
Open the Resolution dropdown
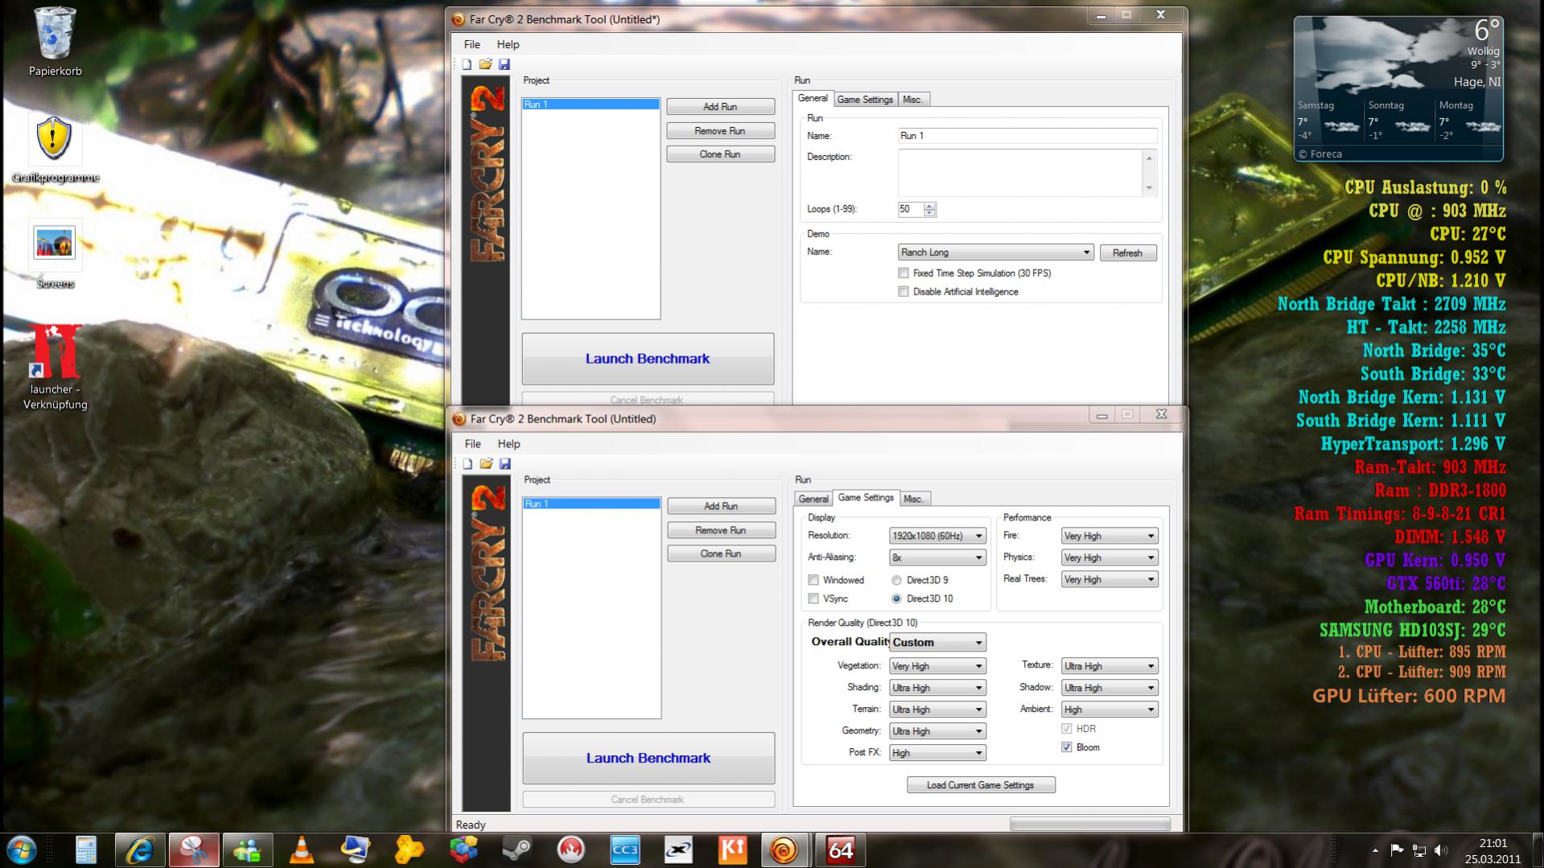(937, 536)
